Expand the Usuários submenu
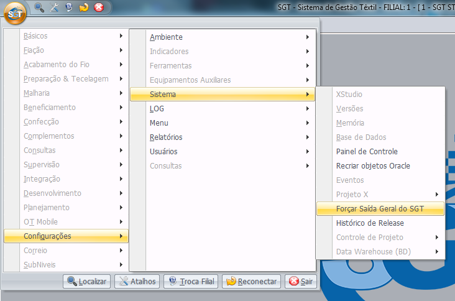Viewport: 455px width, 301px height. (x=163, y=152)
